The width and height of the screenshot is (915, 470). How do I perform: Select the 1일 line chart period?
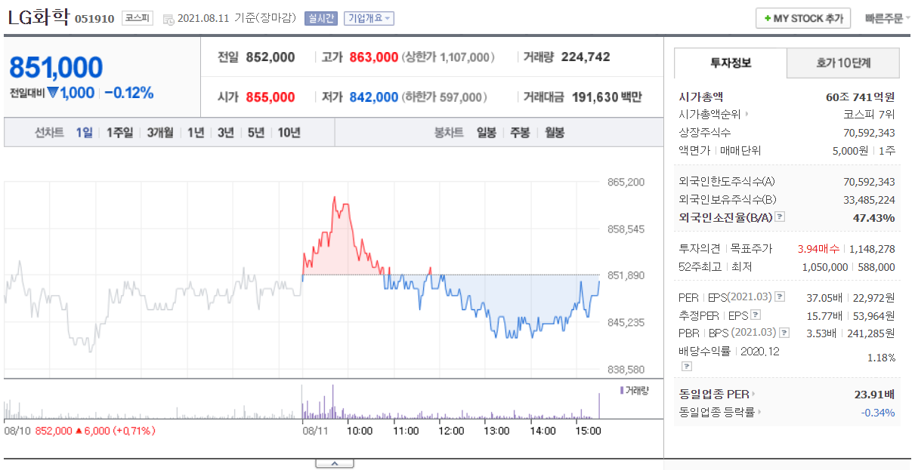click(x=84, y=133)
